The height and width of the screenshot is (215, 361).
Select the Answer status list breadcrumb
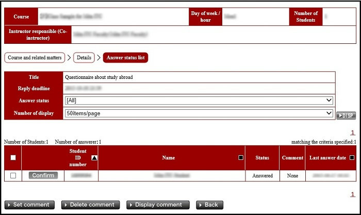click(x=125, y=58)
